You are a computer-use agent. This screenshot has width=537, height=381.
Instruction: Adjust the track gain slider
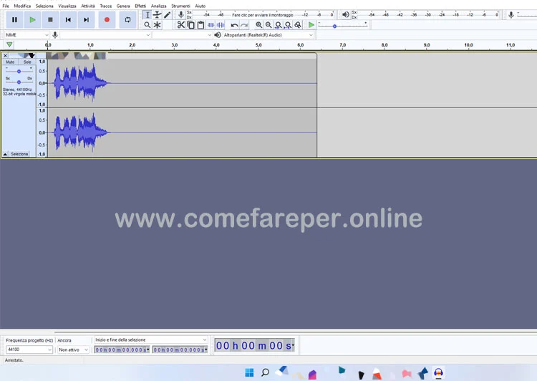[19, 72]
